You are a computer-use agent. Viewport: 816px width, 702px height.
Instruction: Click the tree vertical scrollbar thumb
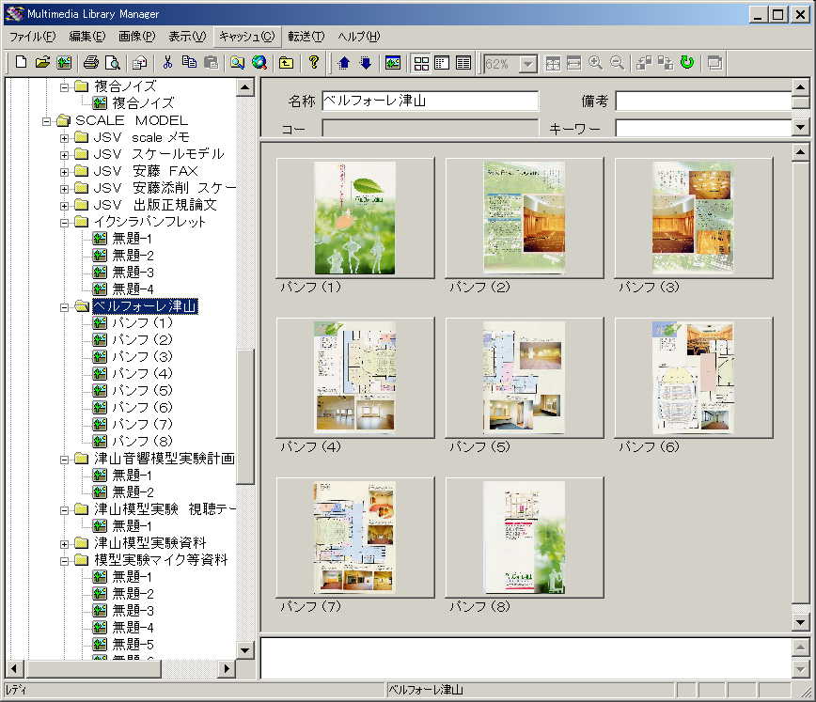tap(244, 417)
